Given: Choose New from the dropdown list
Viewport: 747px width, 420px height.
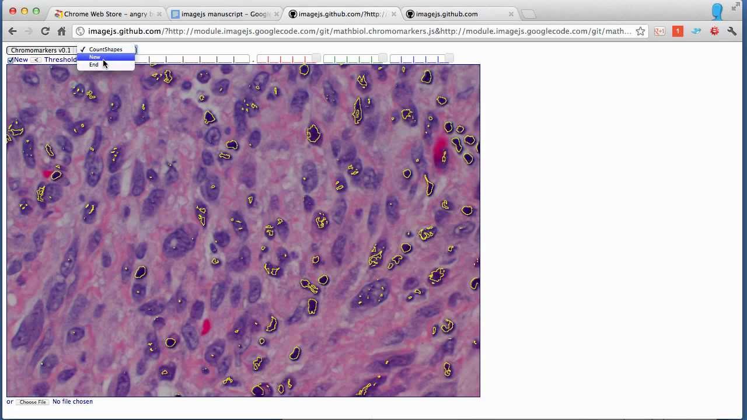Looking at the screenshot, I should point(106,57).
